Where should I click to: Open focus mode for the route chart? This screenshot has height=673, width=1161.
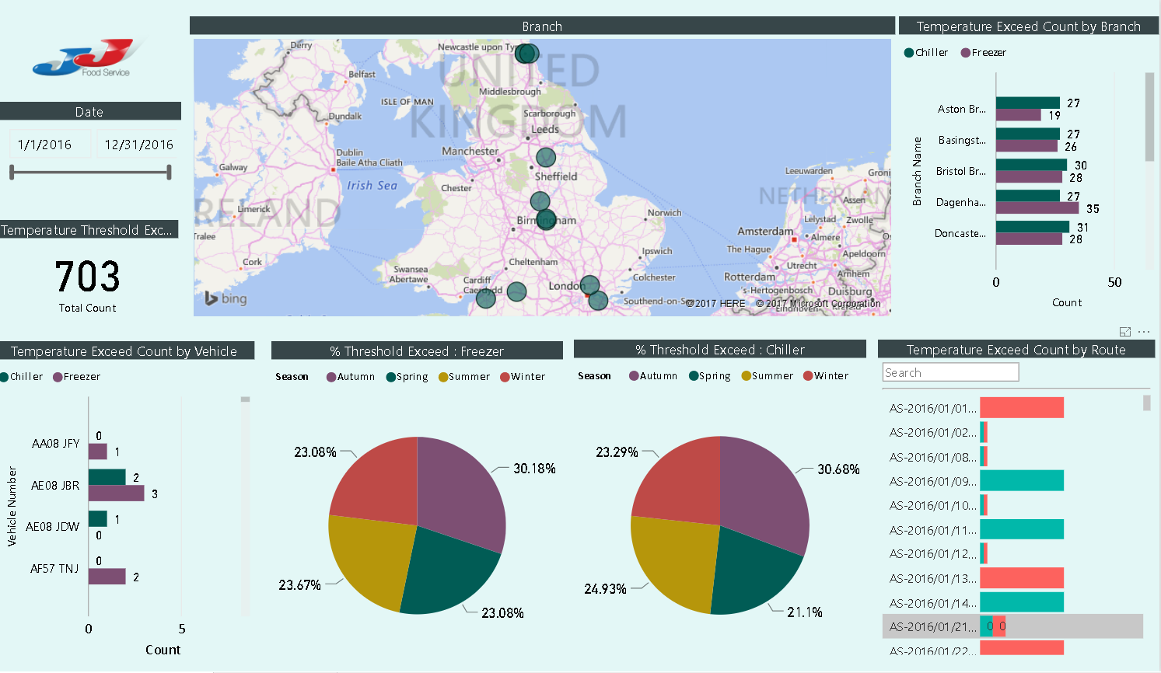[x=1124, y=331]
